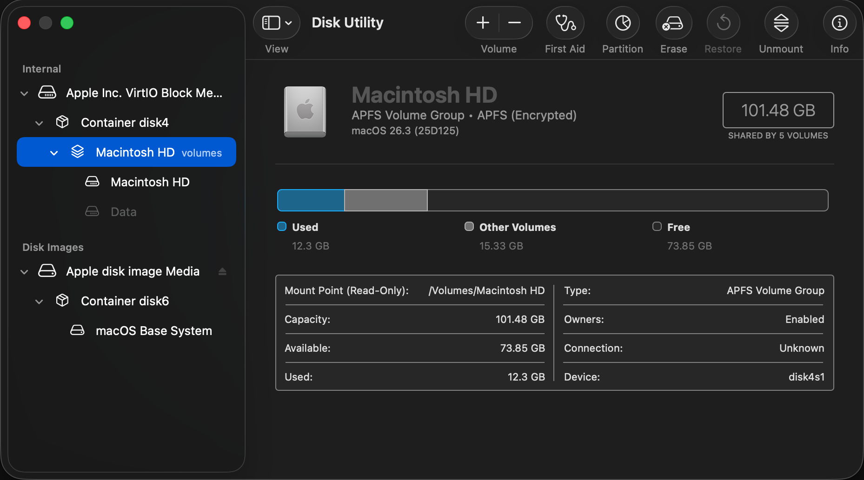This screenshot has height=480, width=864.
Task: Collapse Container disk6 disclosure arrow
Action: click(39, 302)
